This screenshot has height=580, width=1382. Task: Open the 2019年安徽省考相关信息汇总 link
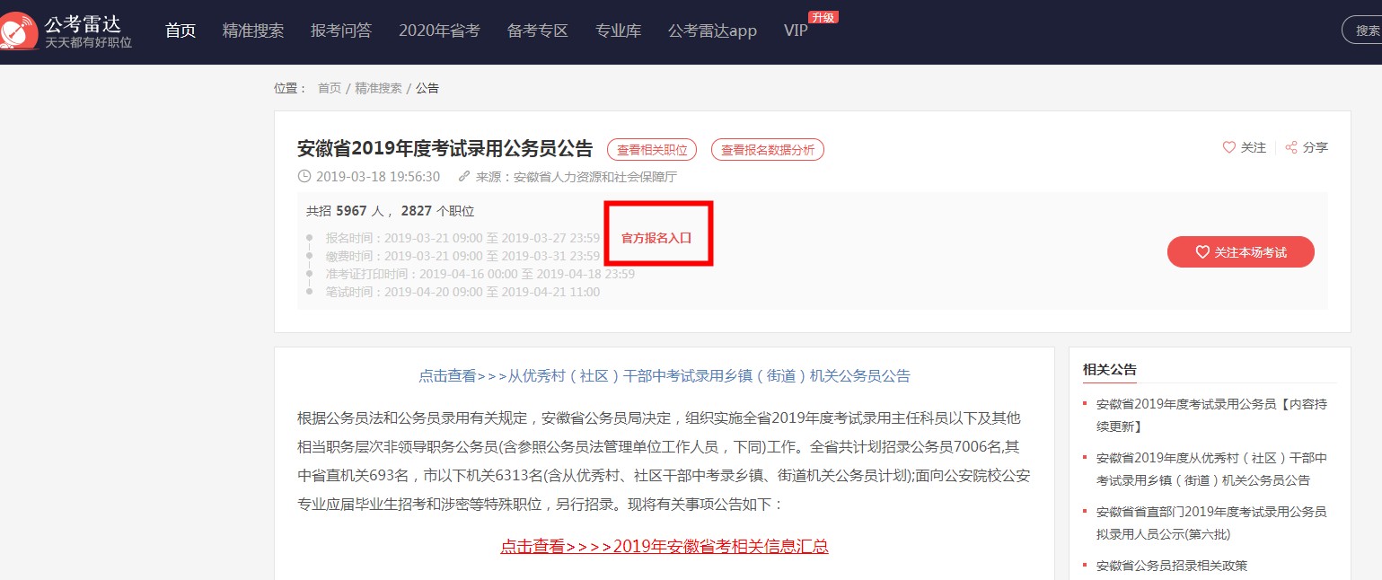[664, 546]
